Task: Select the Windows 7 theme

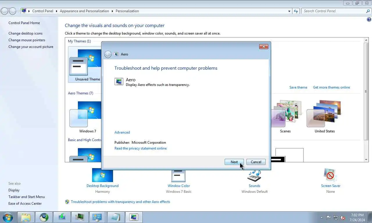Action: click(x=85, y=116)
